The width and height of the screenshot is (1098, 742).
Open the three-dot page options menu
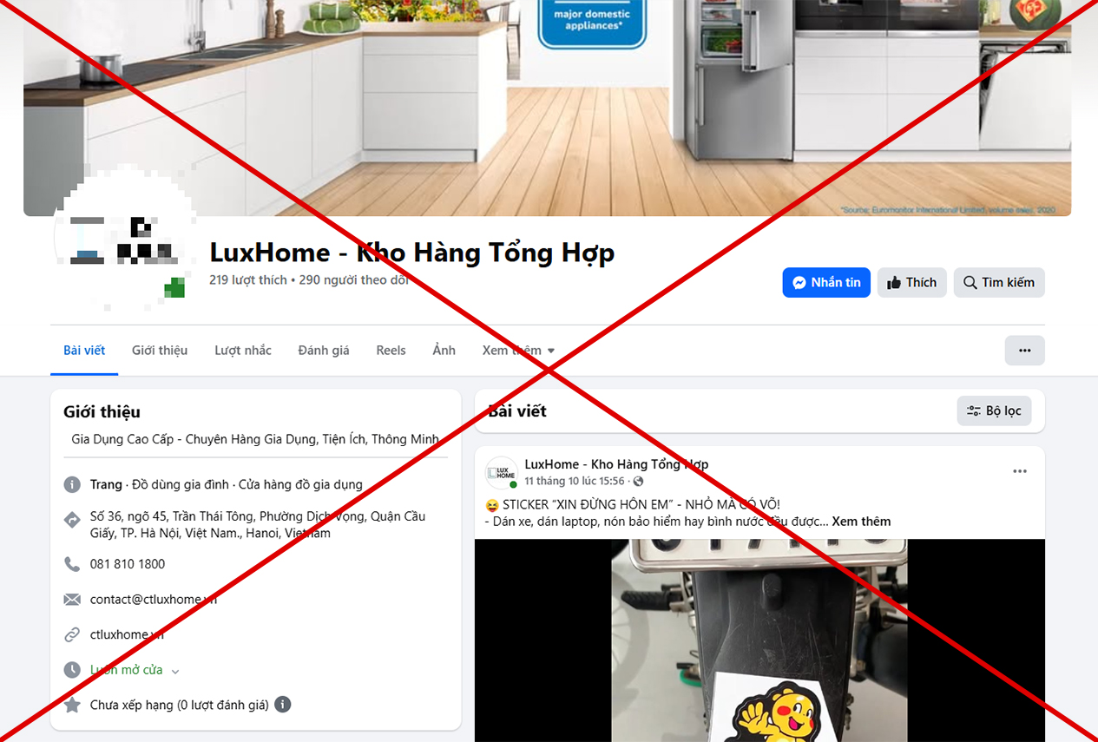pos(1025,351)
